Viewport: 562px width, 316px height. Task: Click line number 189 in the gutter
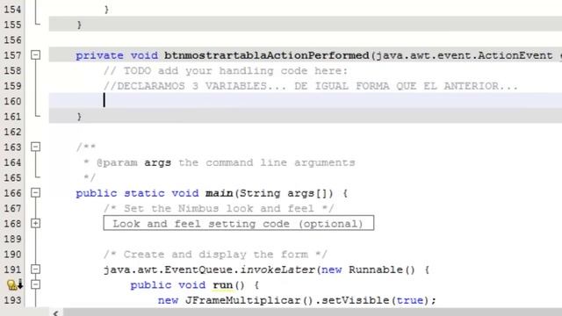[x=12, y=239]
